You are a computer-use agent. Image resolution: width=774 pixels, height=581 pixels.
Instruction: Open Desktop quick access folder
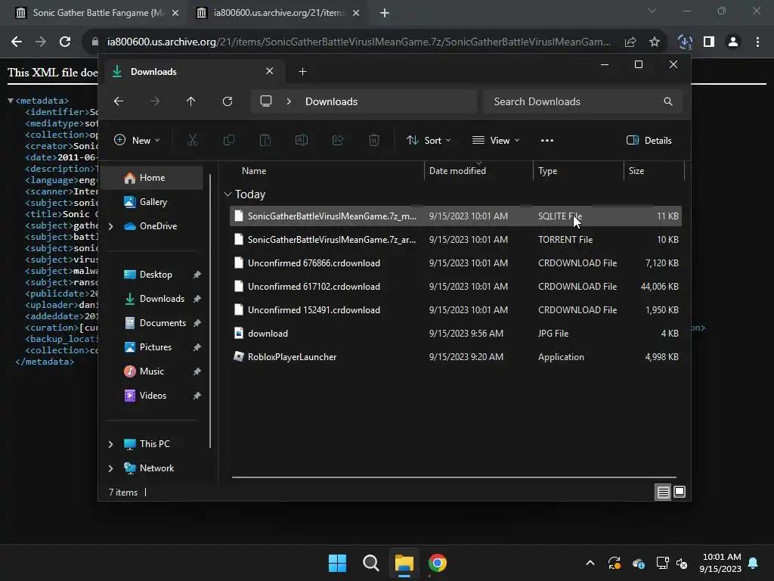point(155,275)
